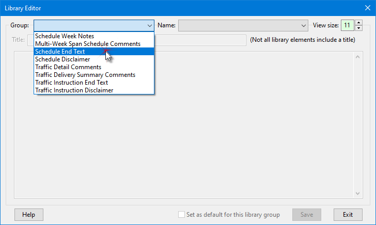Select Schedule End Text group
The width and height of the screenshot is (376, 225).
[60, 52]
